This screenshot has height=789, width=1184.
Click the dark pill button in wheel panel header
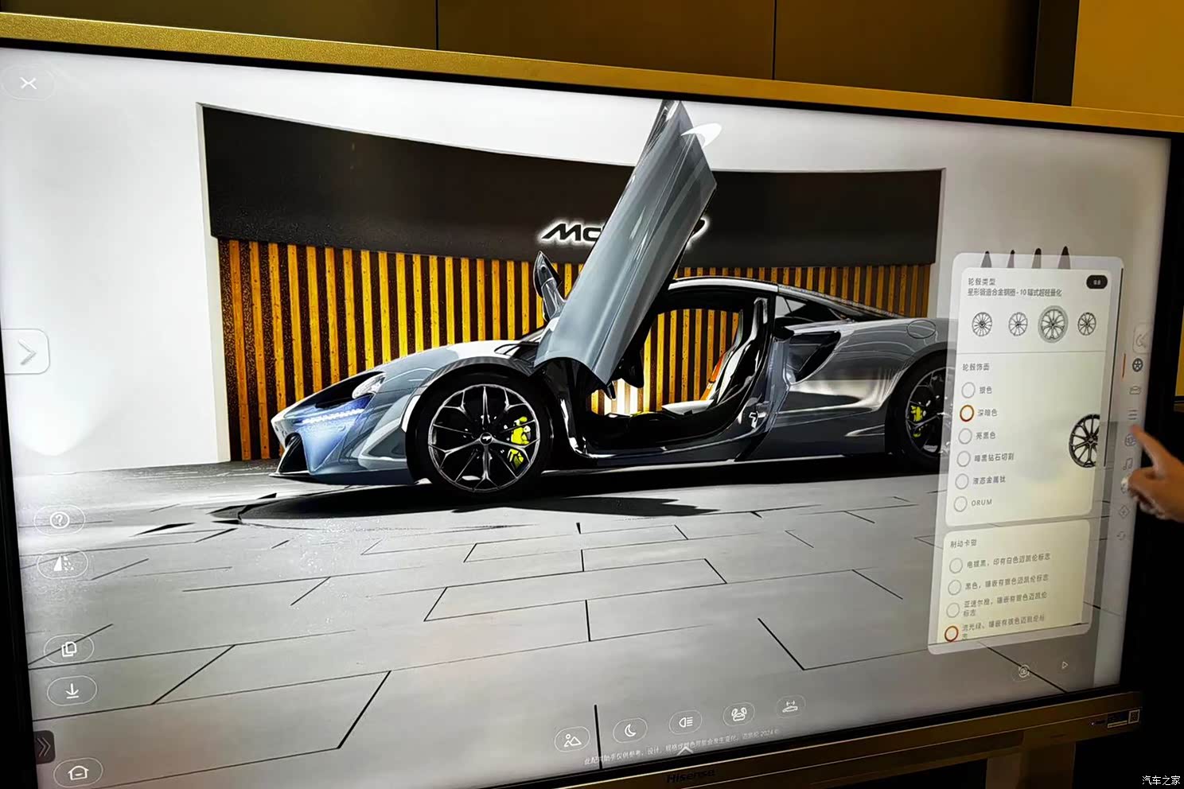coord(1096,282)
